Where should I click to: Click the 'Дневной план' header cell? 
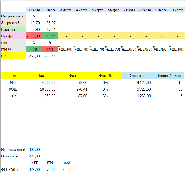tap(169, 76)
